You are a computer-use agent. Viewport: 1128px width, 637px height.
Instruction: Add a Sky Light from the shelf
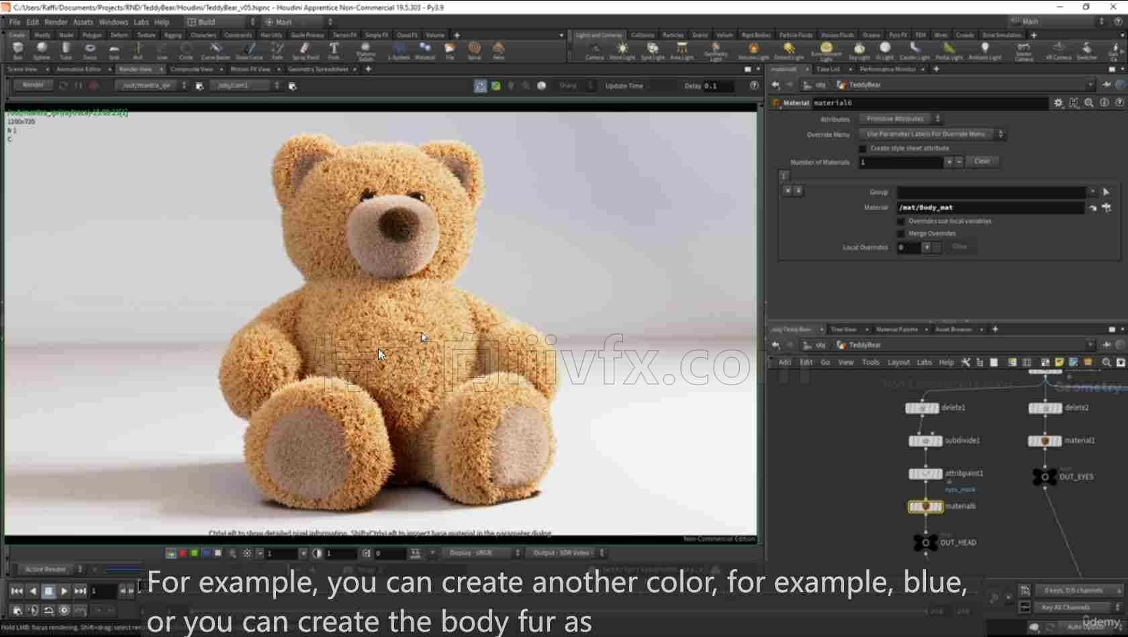859,50
